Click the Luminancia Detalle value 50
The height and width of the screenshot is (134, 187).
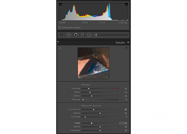tap(126, 113)
